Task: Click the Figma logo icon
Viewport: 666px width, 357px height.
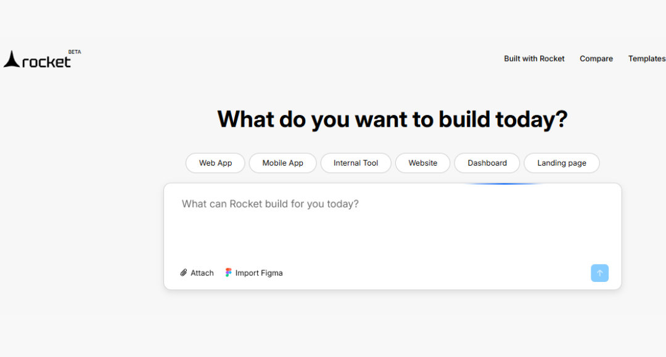Action: 229,273
